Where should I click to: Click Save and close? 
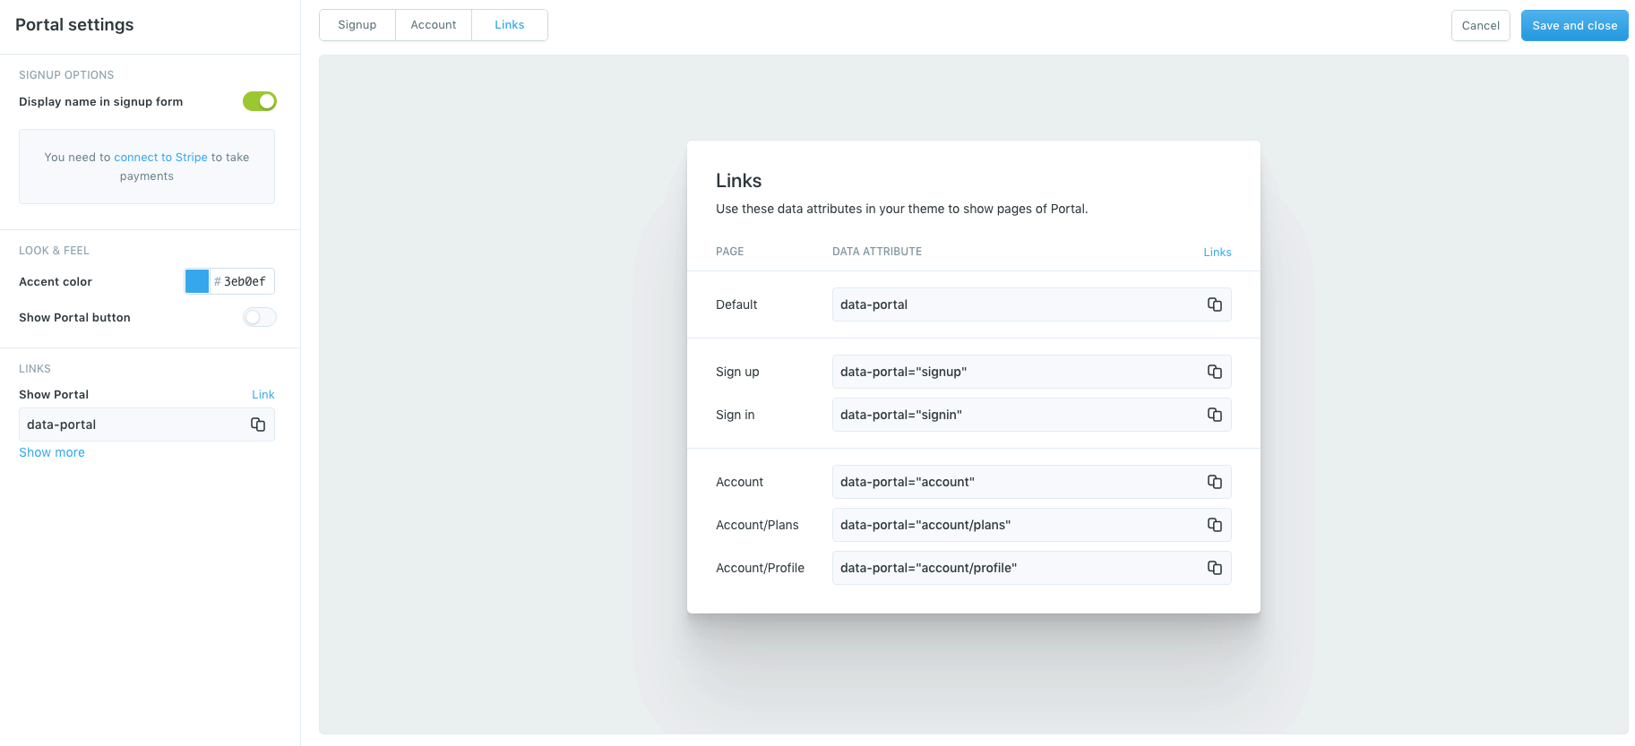pyautogui.click(x=1574, y=25)
